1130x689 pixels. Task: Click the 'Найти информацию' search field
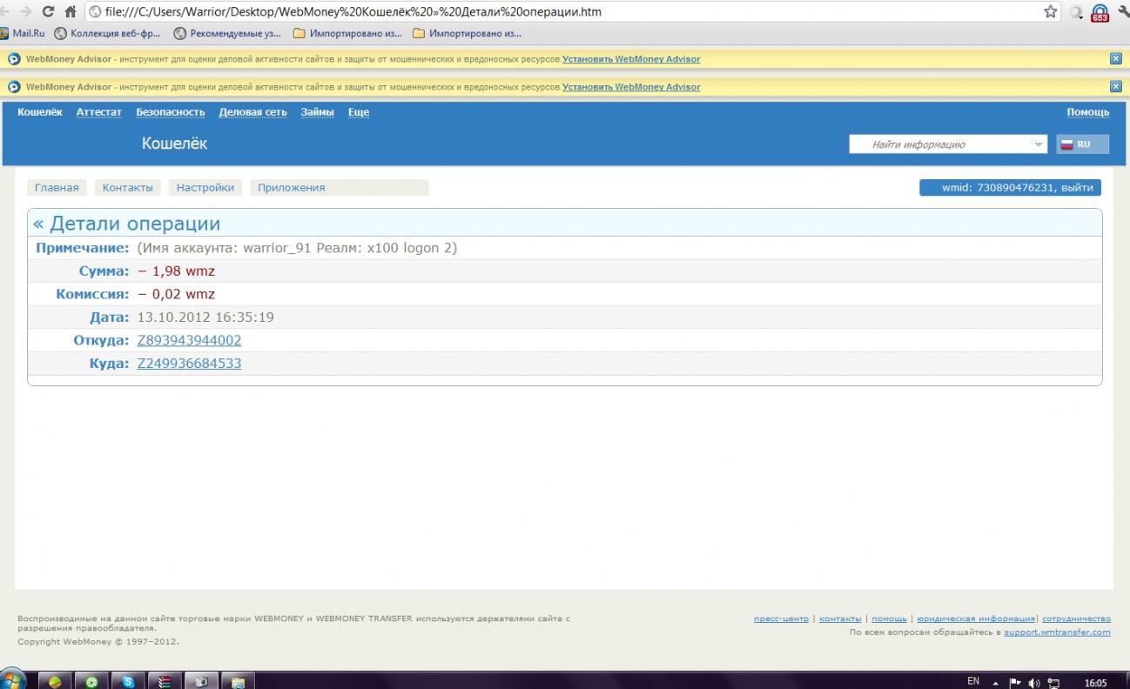[x=940, y=144]
